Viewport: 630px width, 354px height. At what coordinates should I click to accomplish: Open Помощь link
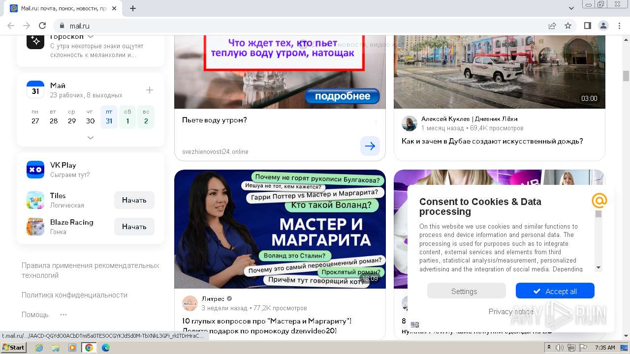pos(35,315)
